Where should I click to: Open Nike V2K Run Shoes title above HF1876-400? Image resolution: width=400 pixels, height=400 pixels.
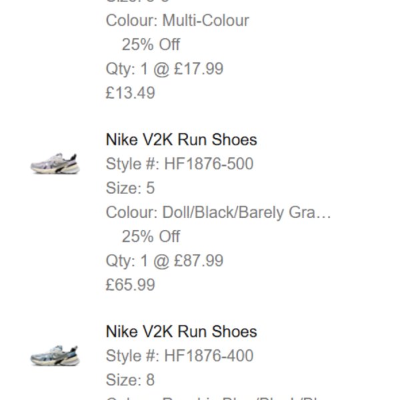point(181,332)
